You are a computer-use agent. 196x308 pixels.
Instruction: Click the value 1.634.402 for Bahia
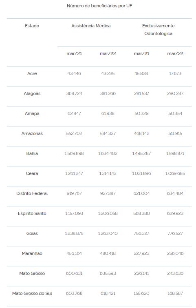click(x=108, y=153)
